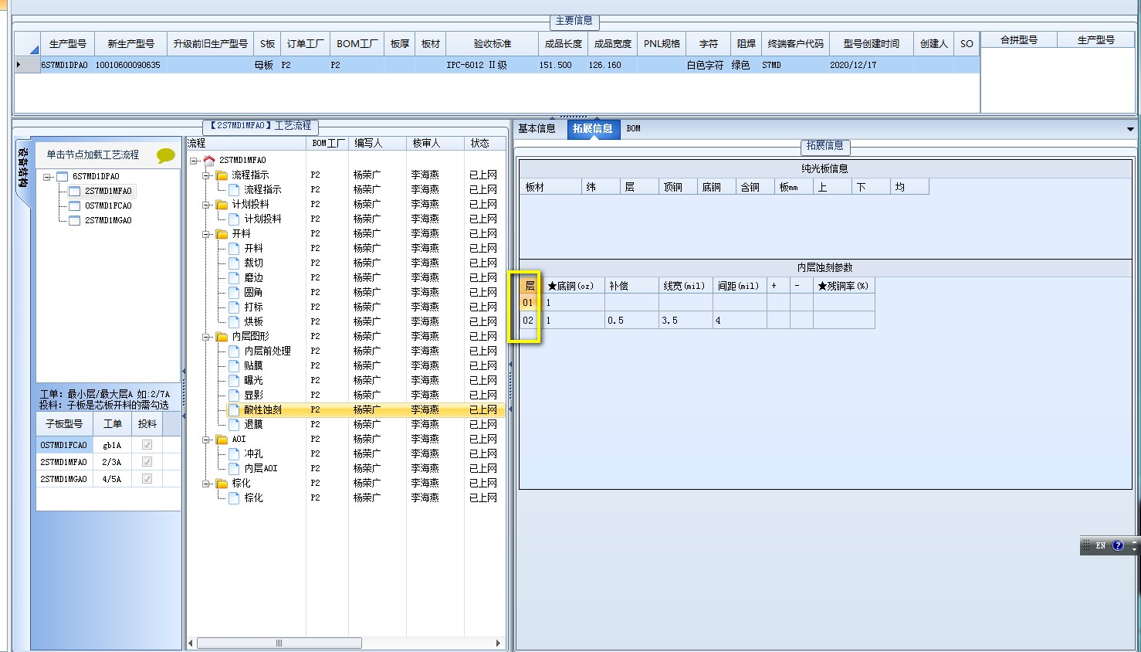Image resolution: width=1141 pixels, height=652 pixels.
Task: Click the yellow speech bubble icon
Action: click(165, 155)
